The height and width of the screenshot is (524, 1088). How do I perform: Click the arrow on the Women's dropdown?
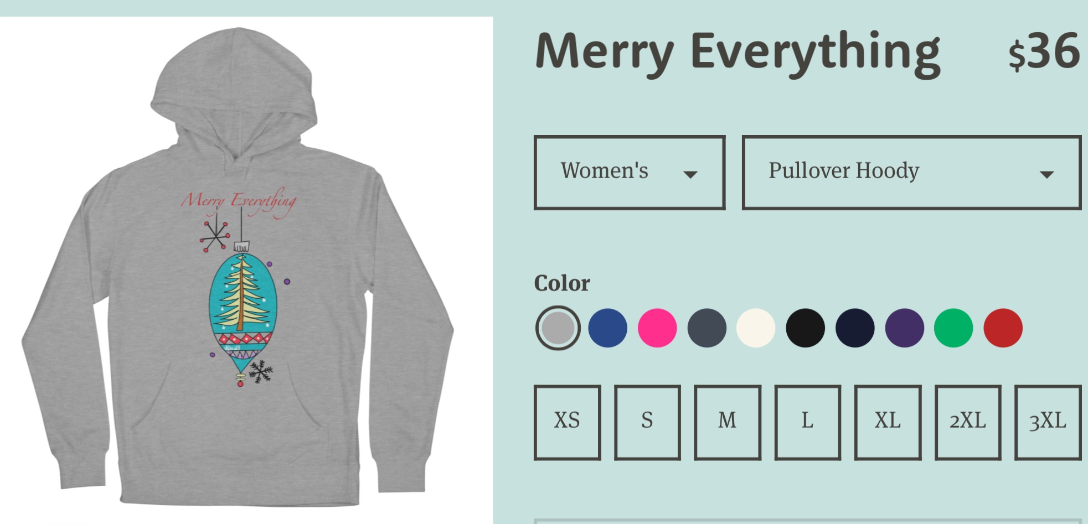(690, 175)
